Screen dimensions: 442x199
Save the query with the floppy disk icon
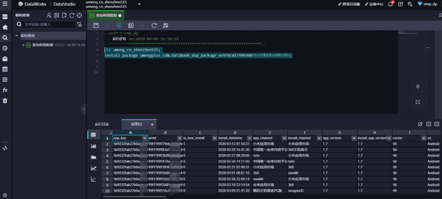(x=96, y=25)
